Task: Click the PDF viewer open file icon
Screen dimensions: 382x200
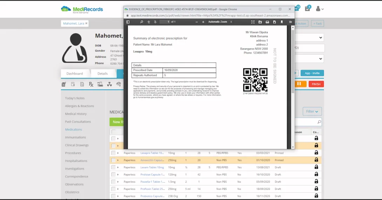Action: tap(260, 22)
